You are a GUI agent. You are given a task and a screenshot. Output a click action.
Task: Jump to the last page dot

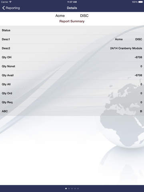[78, 188]
